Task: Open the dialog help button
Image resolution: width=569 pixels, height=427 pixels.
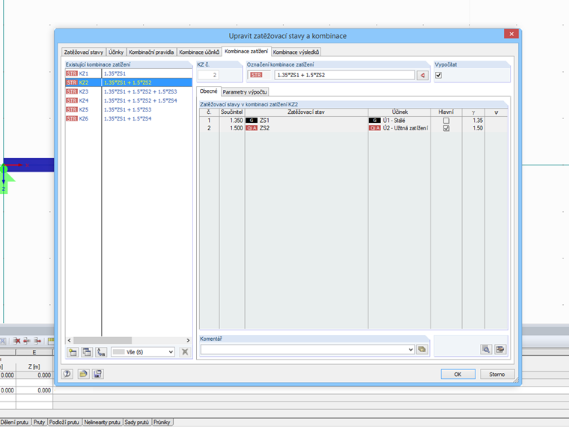Action: pyautogui.click(x=67, y=374)
